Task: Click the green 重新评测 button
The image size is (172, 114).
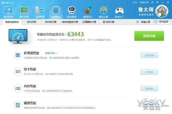Action: pos(149,36)
